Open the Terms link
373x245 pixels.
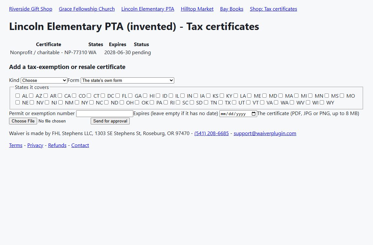pos(16,145)
